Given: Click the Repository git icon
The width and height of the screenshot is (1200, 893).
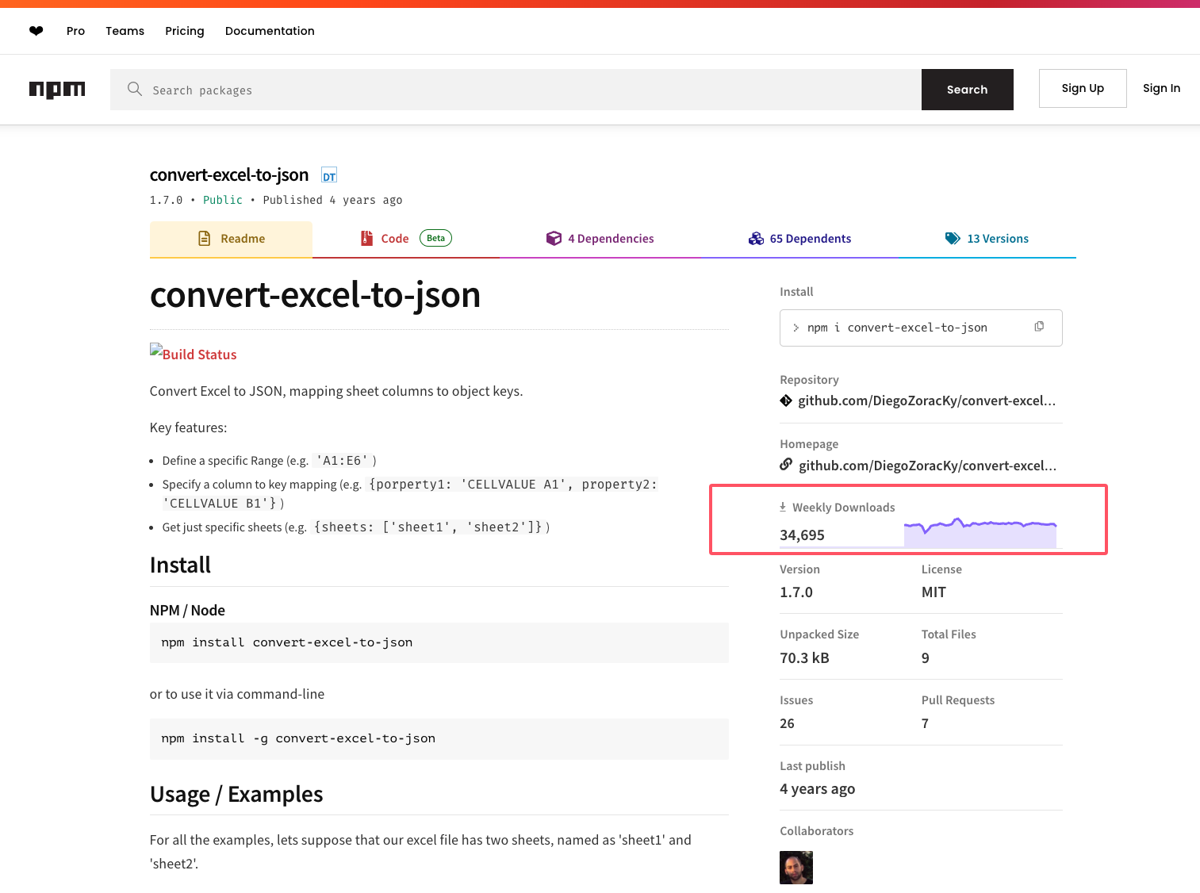Looking at the screenshot, I should [x=785, y=401].
